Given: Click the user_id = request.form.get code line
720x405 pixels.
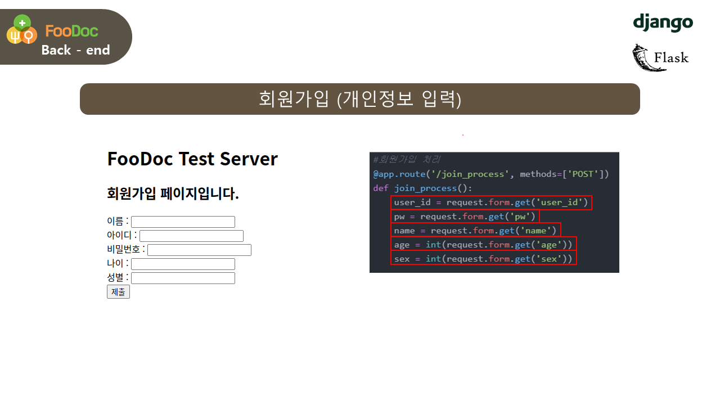Looking at the screenshot, I should pos(491,202).
